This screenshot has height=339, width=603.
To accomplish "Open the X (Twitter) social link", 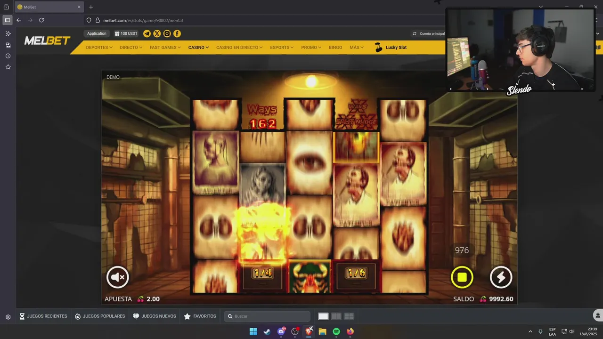I will (157, 33).
